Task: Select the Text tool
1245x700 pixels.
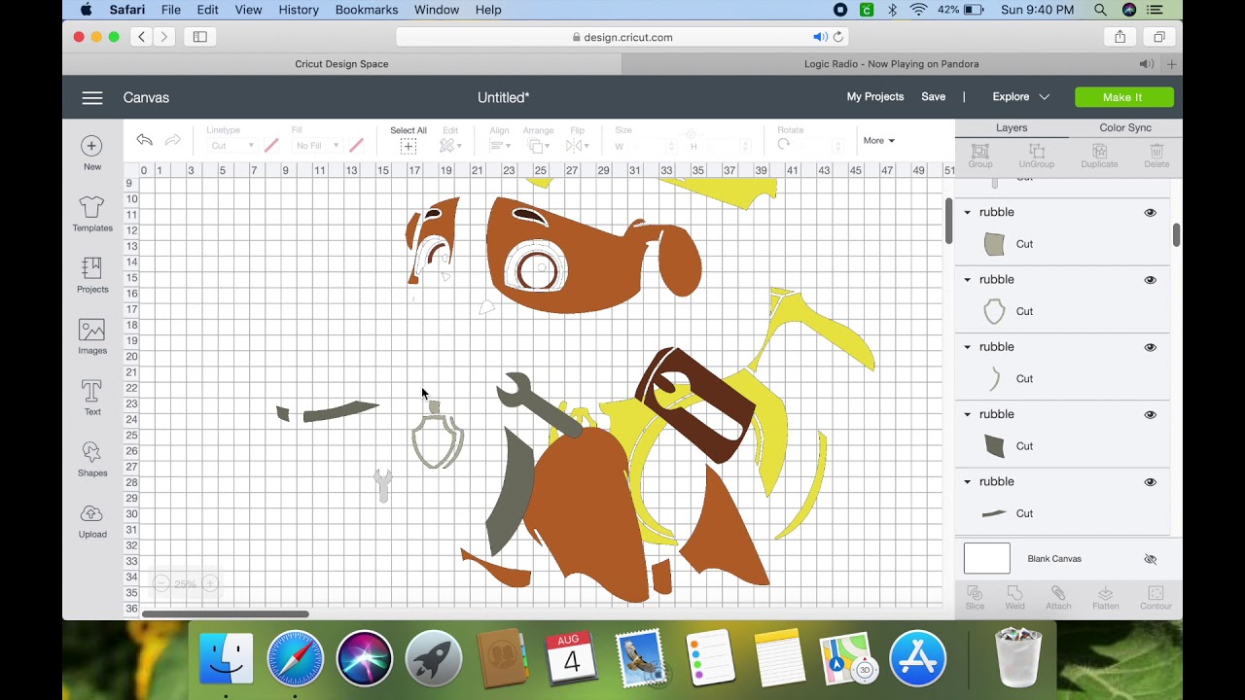Action: (92, 398)
